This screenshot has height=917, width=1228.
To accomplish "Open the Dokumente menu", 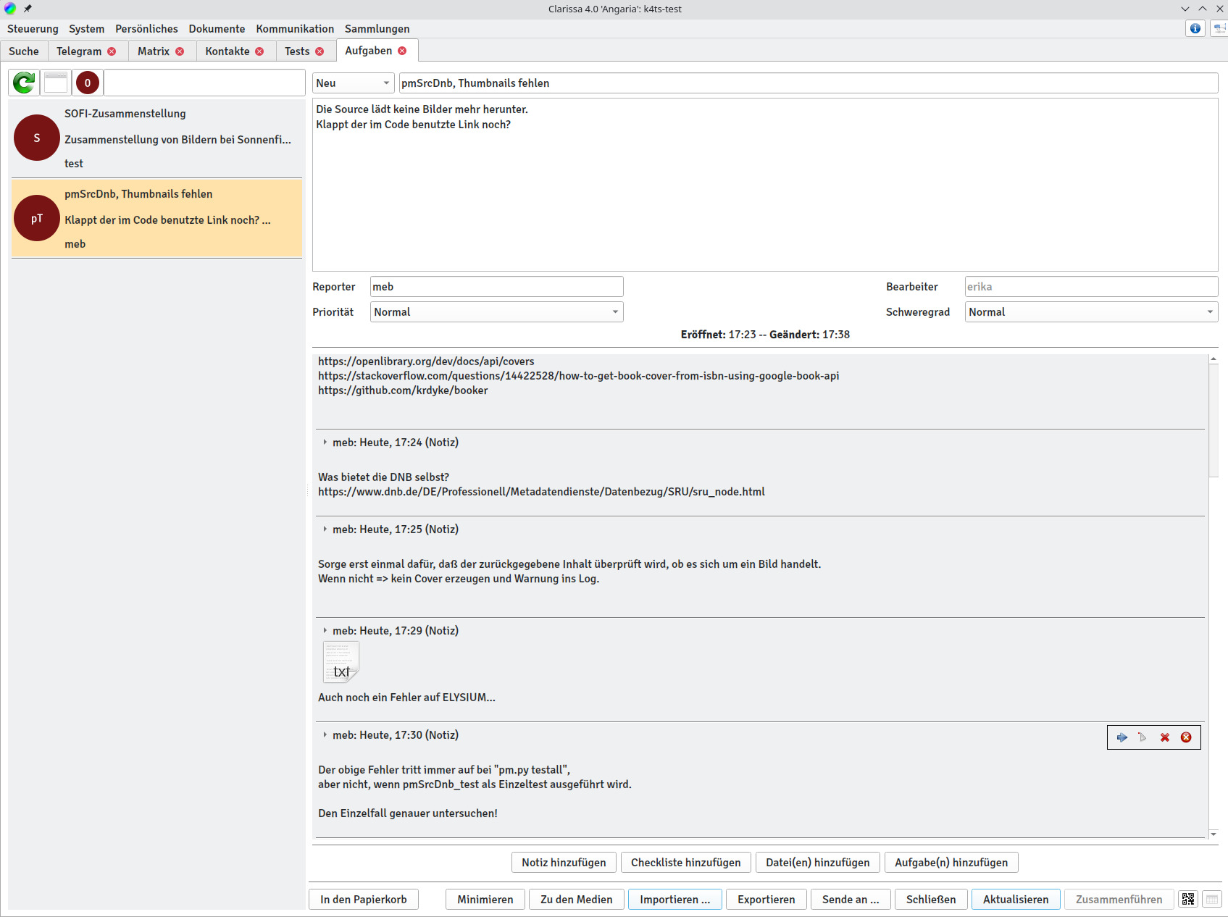I will click(x=217, y=29).
